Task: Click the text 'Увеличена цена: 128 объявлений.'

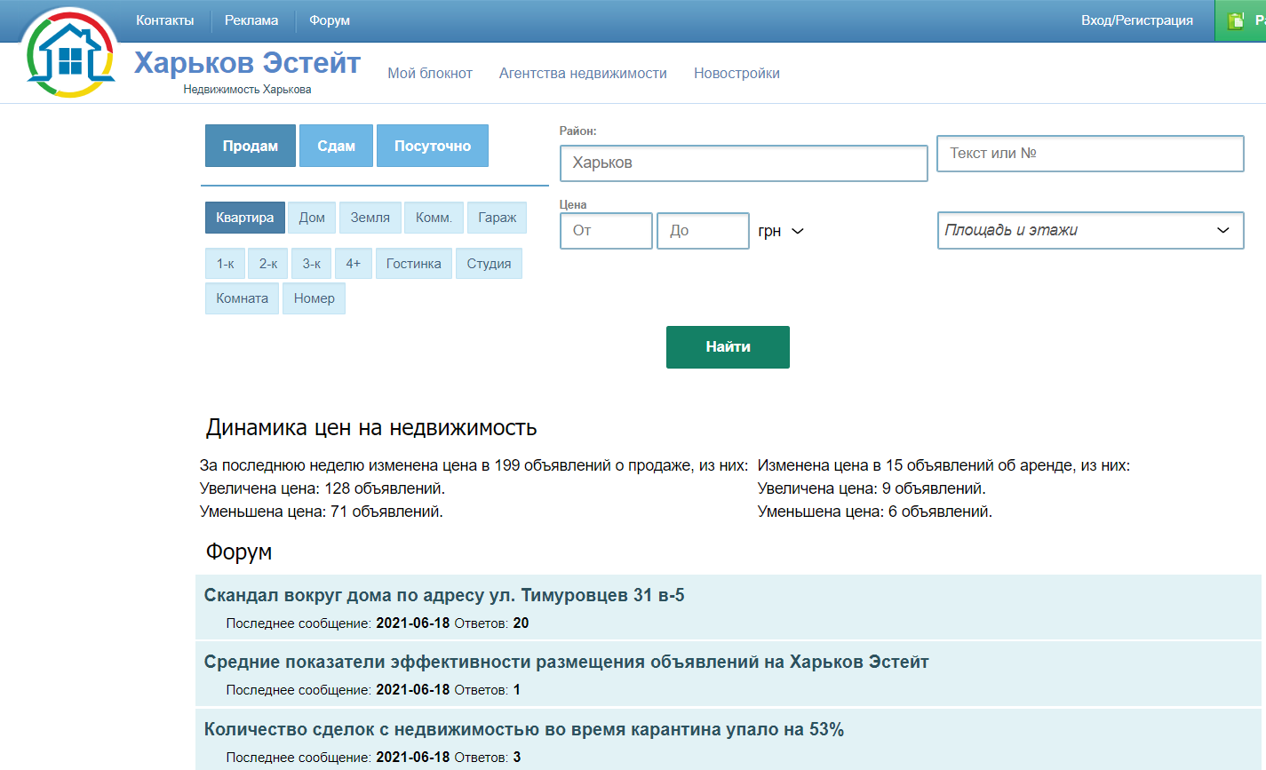Action: [322, 488]
